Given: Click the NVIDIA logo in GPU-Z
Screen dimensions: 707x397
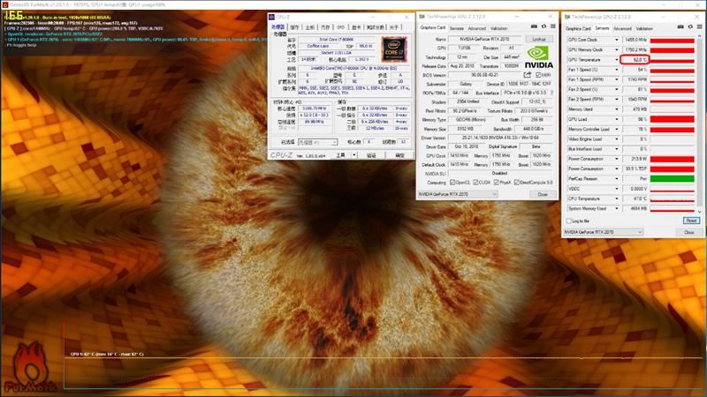Looking at the screenshot, I should pos(538,57).
